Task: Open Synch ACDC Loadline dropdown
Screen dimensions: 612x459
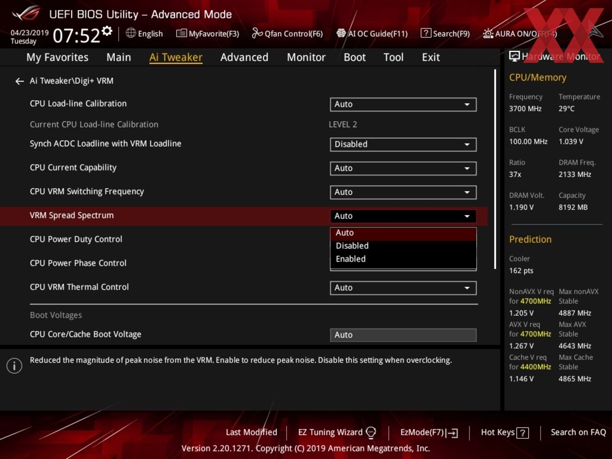Action: click(403, 144)
